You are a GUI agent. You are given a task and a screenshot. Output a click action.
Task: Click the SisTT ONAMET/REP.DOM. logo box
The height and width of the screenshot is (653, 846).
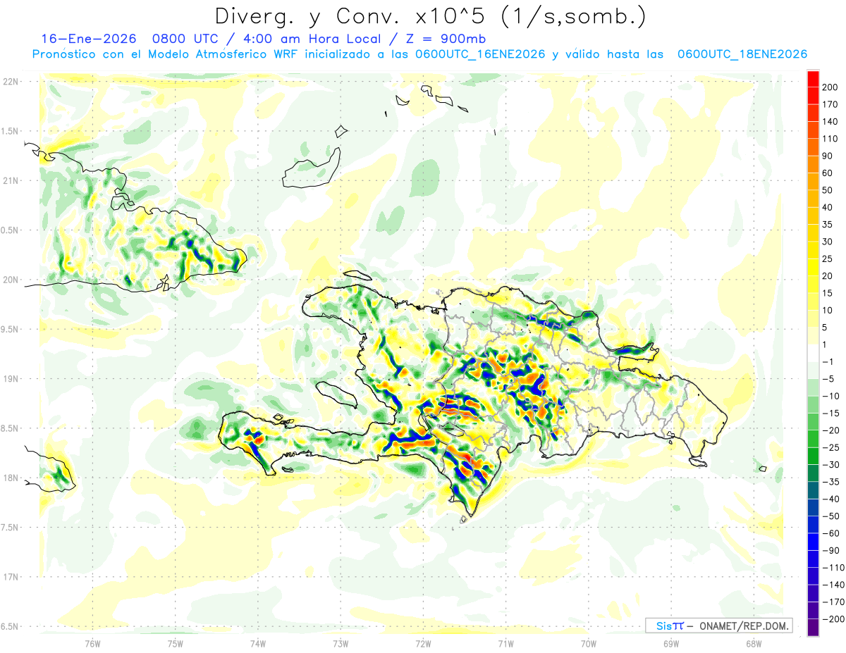718,626
